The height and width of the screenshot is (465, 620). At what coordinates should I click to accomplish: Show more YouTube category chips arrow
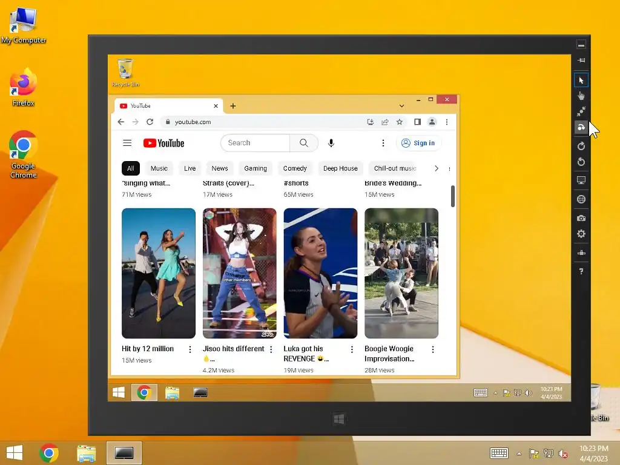tap(436, 168)
